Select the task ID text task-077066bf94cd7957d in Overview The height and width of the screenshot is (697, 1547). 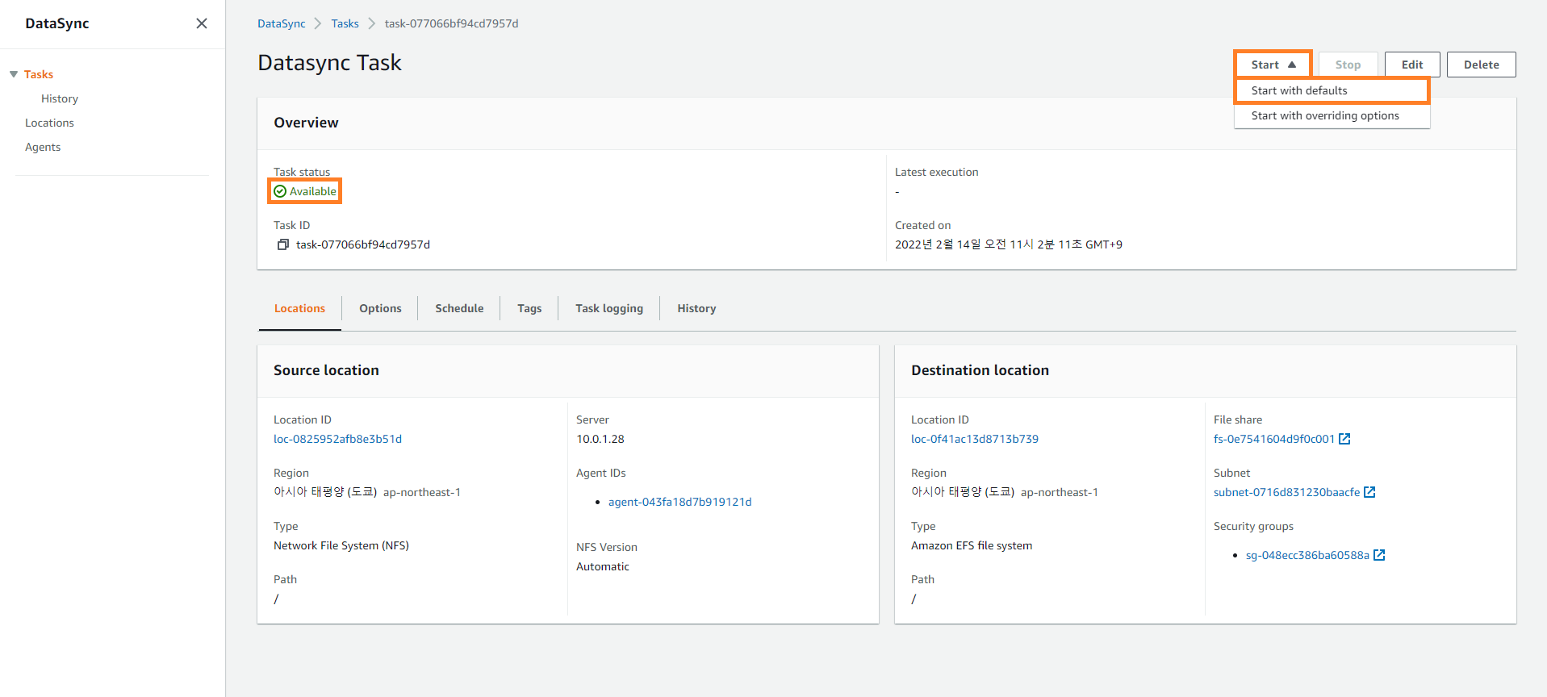click(x=363, y=244)
